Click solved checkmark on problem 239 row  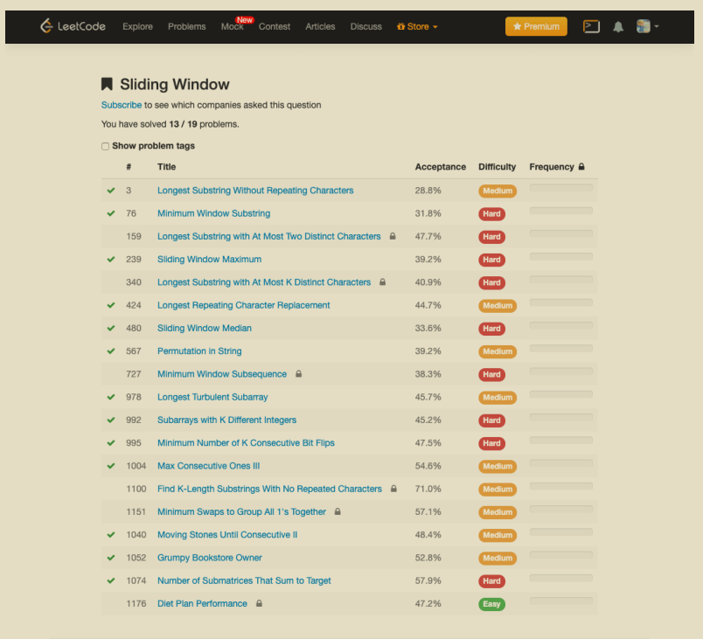pos(111,260)
